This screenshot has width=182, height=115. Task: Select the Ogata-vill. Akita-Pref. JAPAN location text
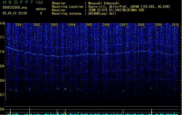click(129, 7)
